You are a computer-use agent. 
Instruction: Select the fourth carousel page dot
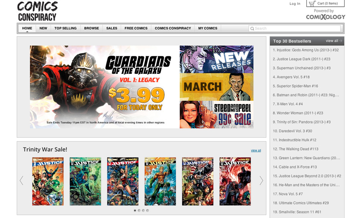pyautogui.click(x=148, y=210)
